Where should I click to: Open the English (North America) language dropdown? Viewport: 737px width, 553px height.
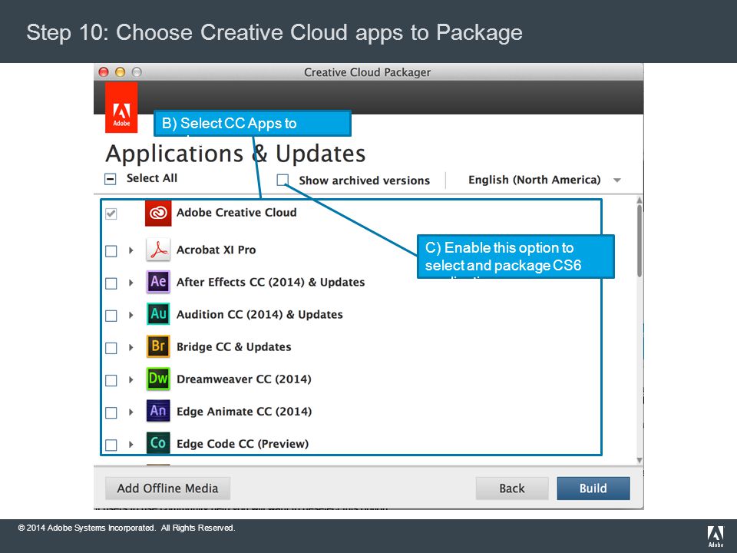[x=544, y=180]
